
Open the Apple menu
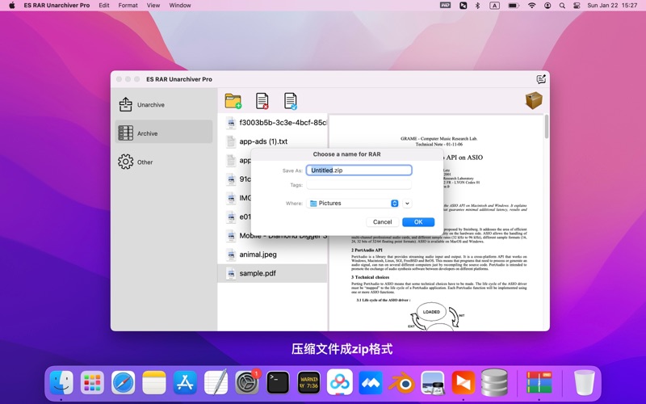12,6
